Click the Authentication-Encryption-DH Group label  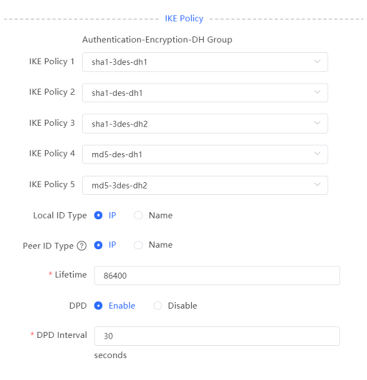pyautogui.click(x=157, y=39)
